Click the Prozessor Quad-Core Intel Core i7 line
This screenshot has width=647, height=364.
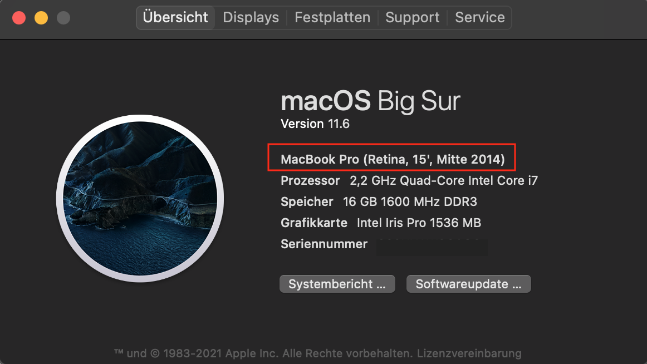coord(409,181)
